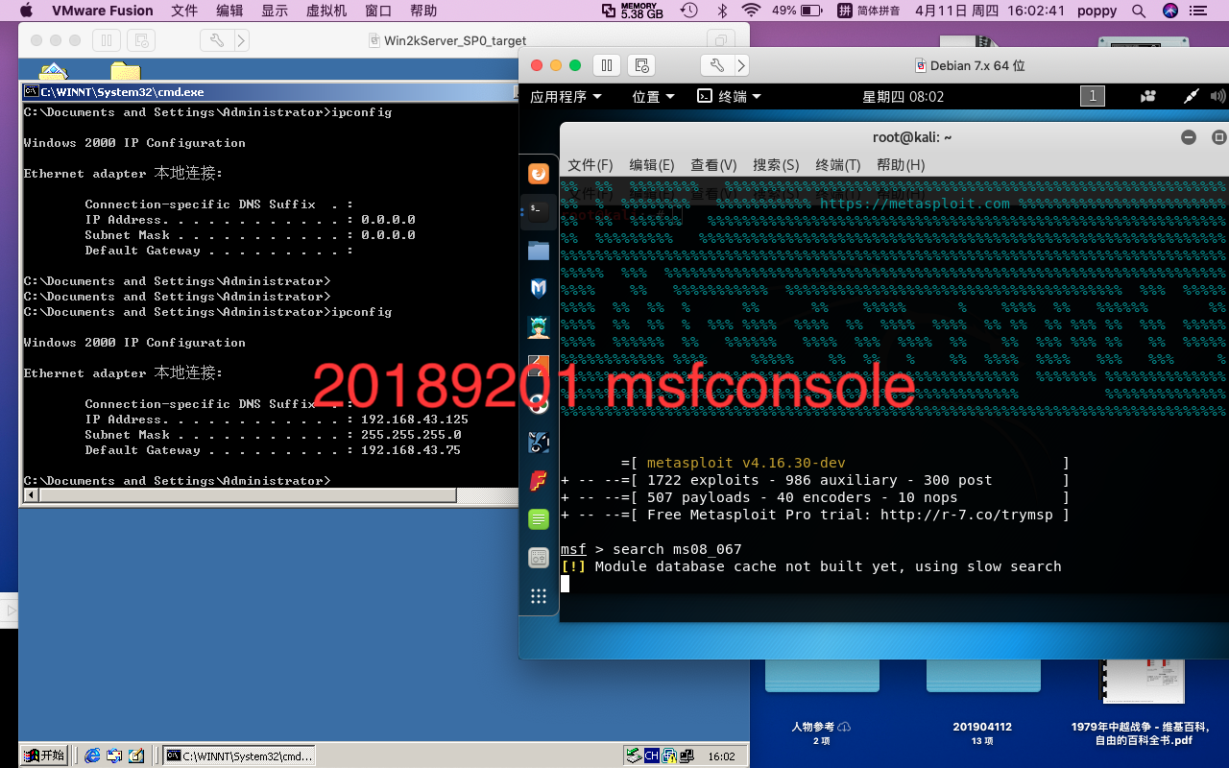
Task: Open the 窗口 menu in menu bar
Action: (x=378, y=11)
